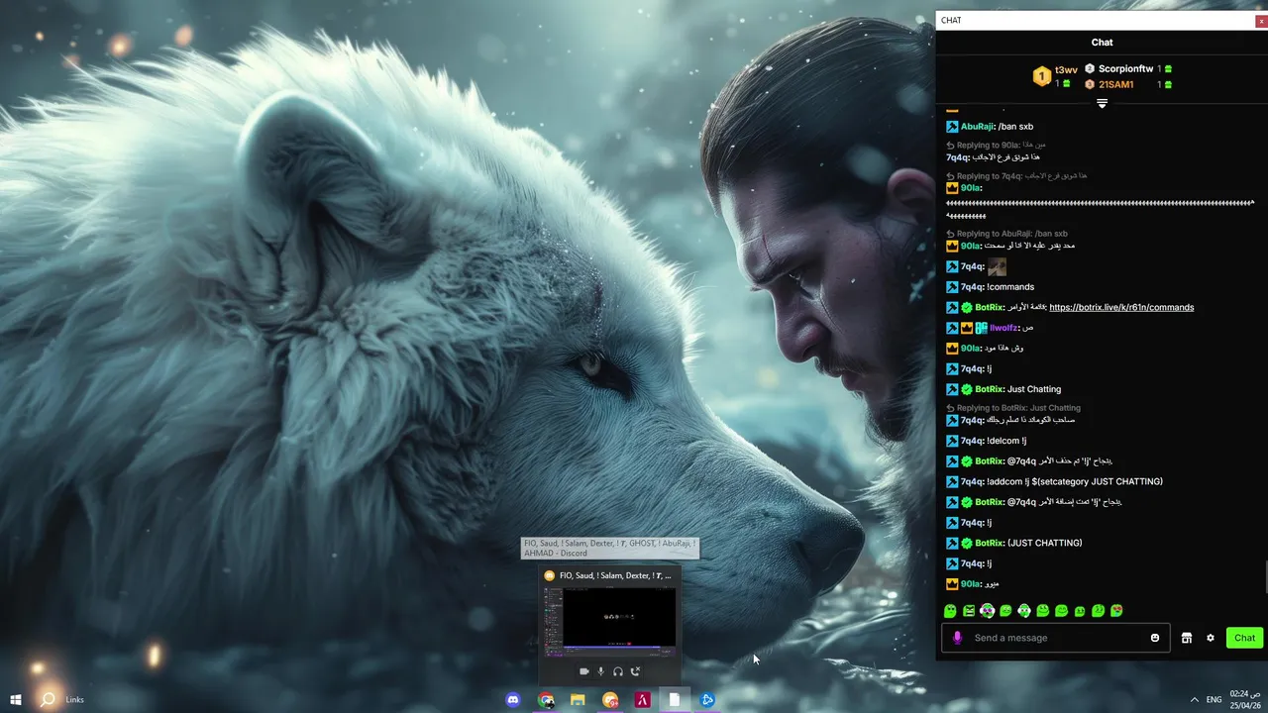
Task: Open the red app icon on taskbar
Action: click(642, 699)
